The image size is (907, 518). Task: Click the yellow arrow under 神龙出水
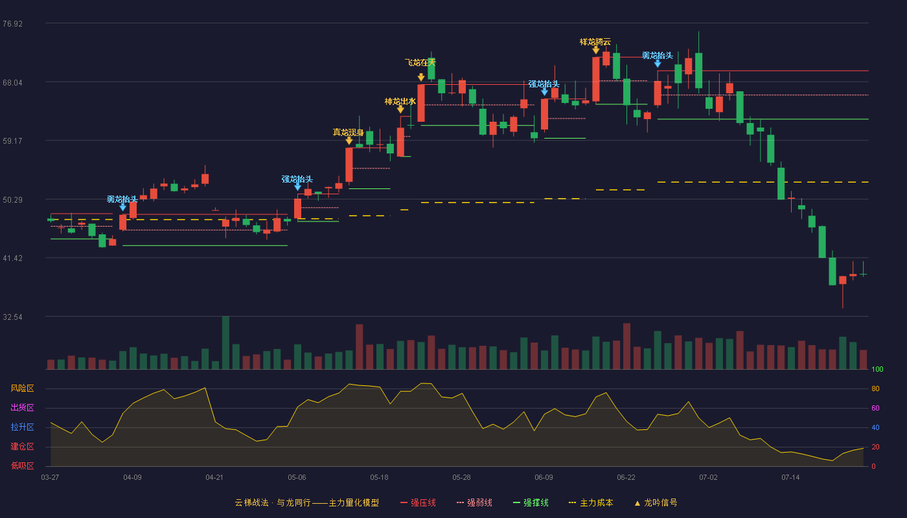[x=400, y=109]
